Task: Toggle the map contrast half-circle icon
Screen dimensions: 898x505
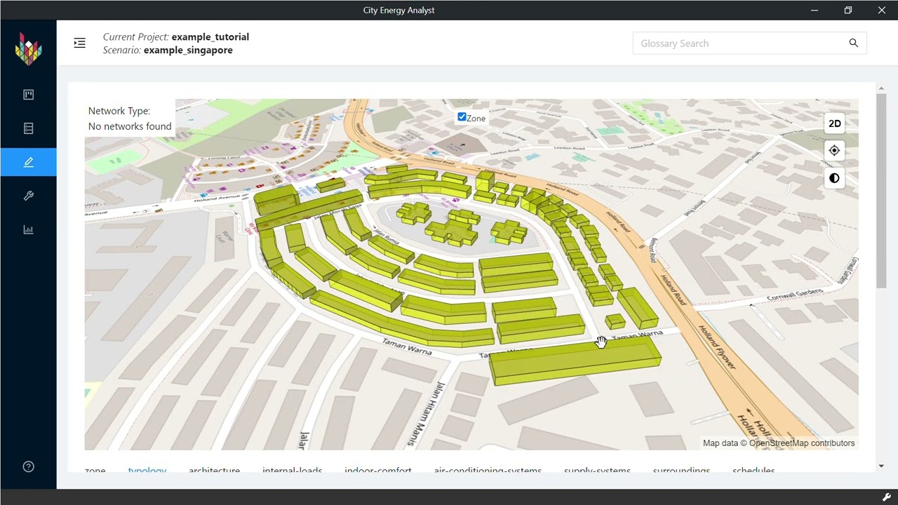Action: click(x=834, y=178)
